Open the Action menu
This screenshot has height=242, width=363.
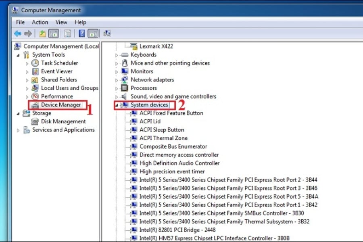[x=40, y=22]
